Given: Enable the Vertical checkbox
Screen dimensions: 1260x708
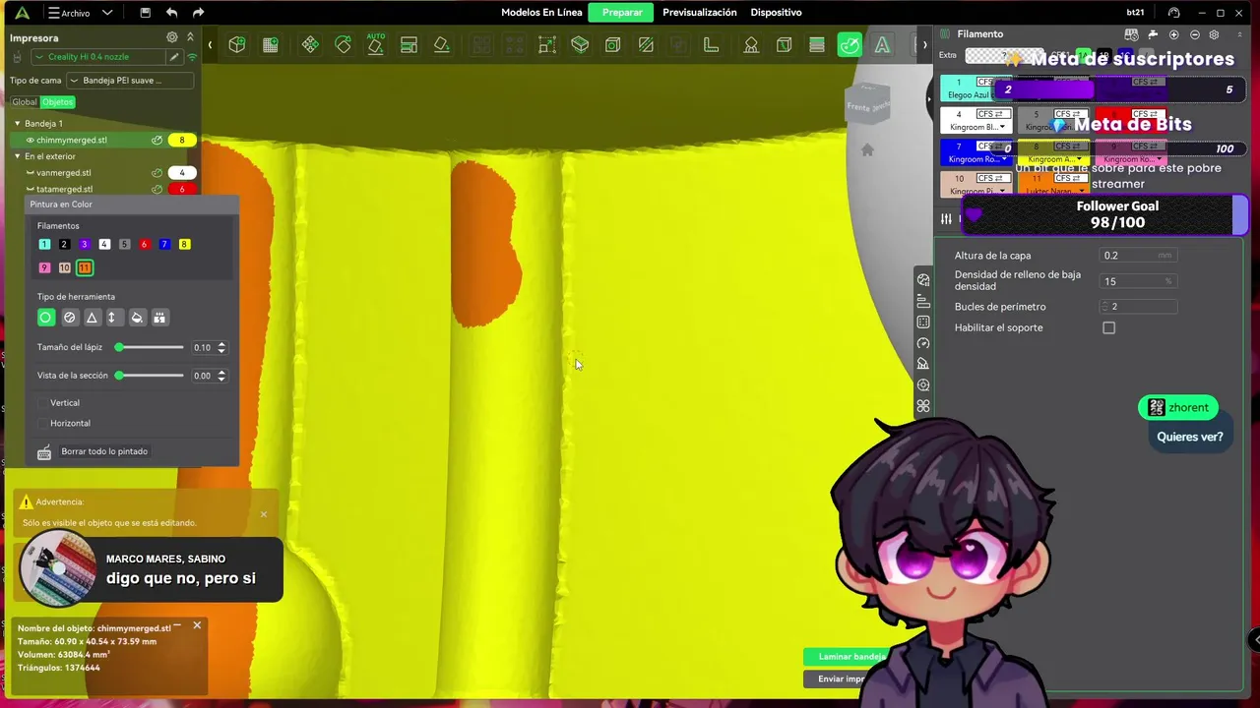Looking at the screenshot, I should click(42, 403).
